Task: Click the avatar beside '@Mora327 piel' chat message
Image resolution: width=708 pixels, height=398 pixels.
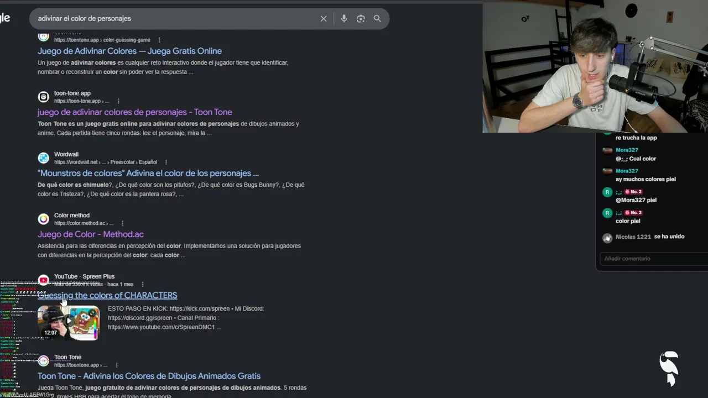Action: [607, 192]
